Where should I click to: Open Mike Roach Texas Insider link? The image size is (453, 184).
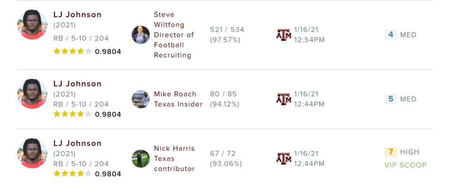[178, 99]
